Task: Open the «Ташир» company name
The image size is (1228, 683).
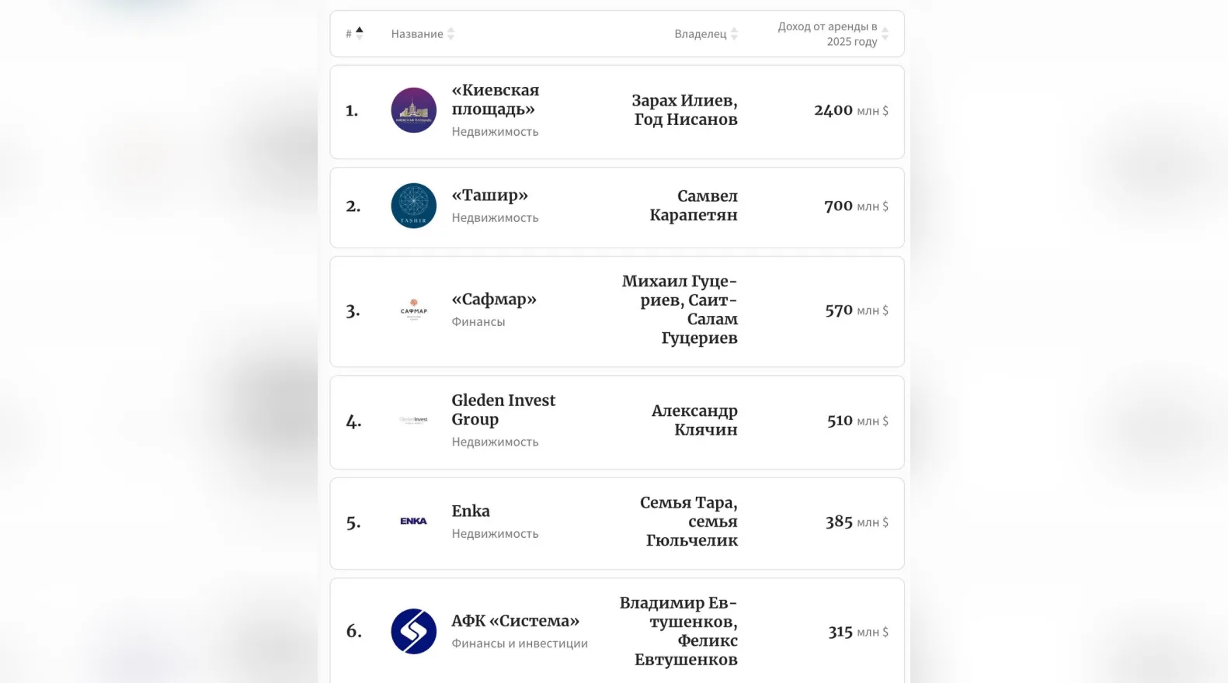Action: click(489, 196)
